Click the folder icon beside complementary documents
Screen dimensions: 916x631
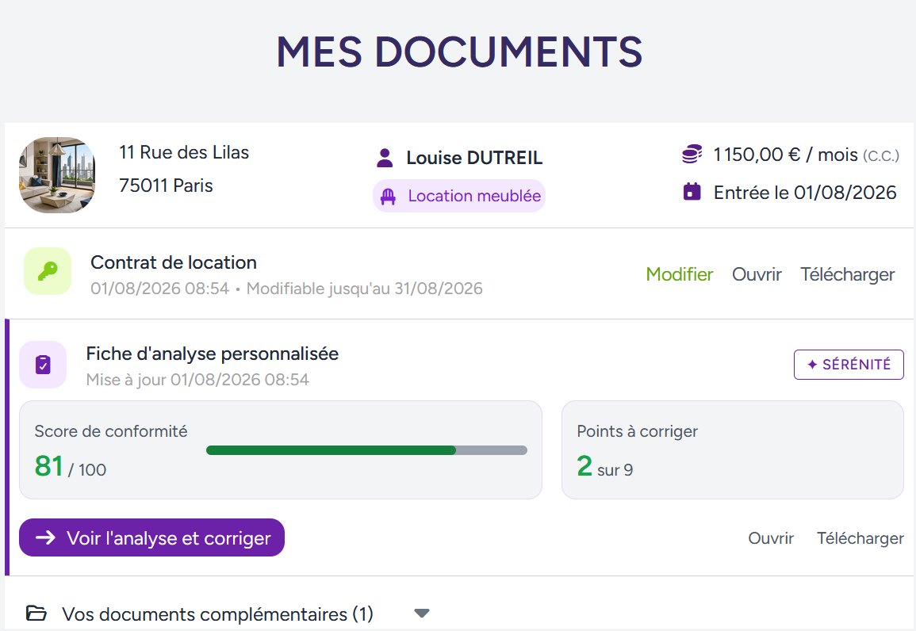point(36,613)
